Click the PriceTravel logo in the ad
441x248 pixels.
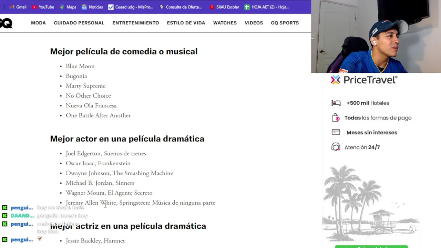pyautogui.click(x=364, y=80)
